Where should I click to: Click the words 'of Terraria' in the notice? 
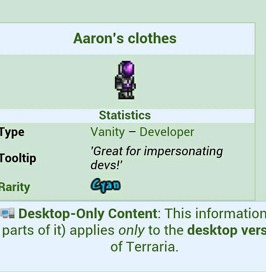coord(144,247)
